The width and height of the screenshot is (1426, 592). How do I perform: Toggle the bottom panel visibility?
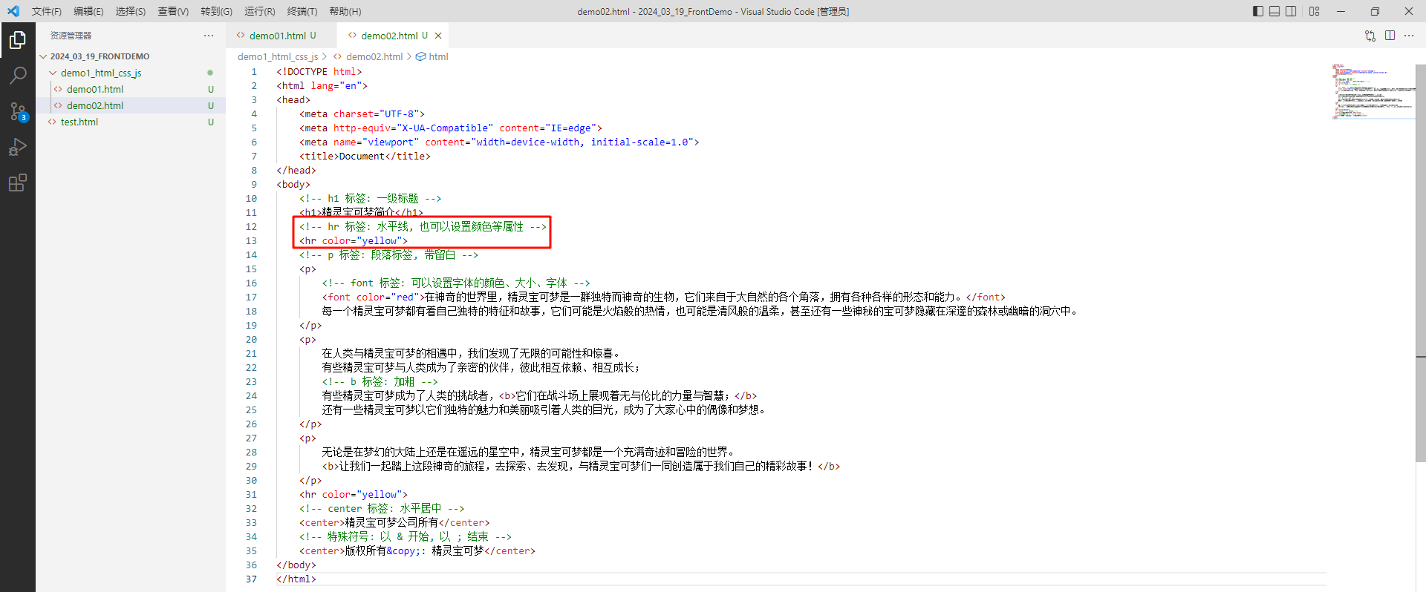(1274, 11)
